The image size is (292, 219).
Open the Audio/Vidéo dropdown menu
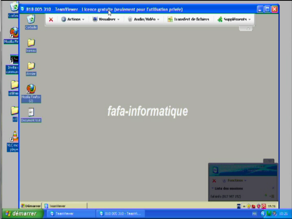(143, 19)
